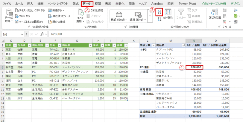
Task: Click the Name Box showing N6
Action: (11, 34)
